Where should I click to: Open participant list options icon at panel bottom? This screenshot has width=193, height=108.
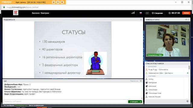187,101
